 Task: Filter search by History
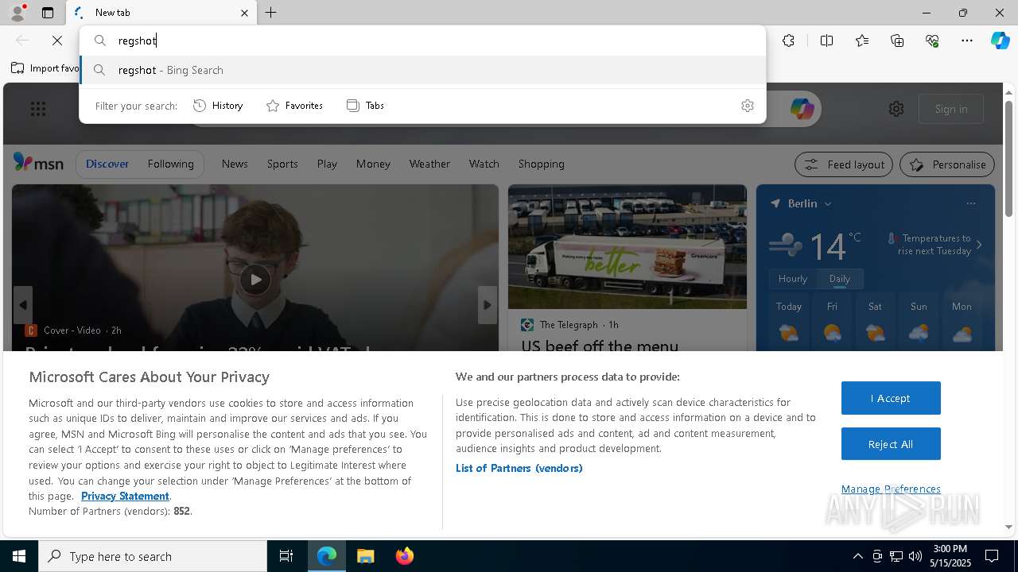[219, 106]
